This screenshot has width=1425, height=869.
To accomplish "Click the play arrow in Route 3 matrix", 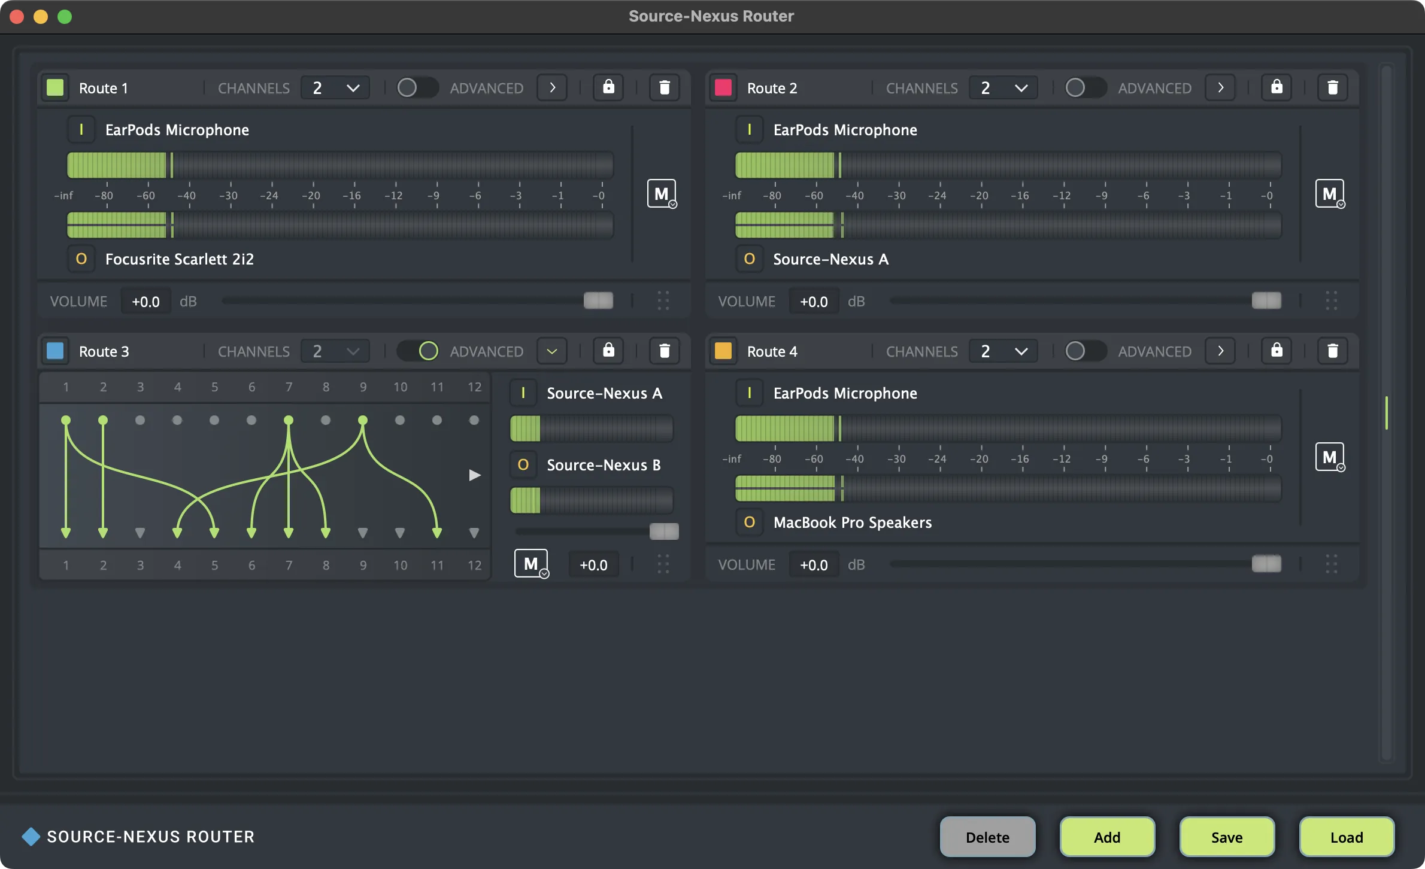I will click(x=475, y=475).
